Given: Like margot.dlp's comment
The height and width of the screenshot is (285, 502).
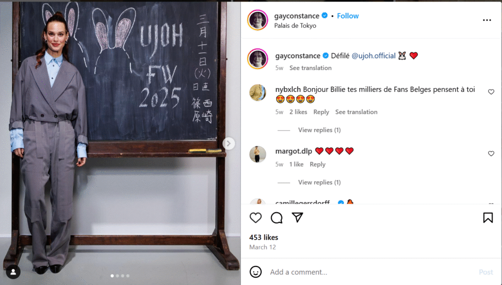Looking at the screenshot, I should pyautogui.click(x=491, y=153).
